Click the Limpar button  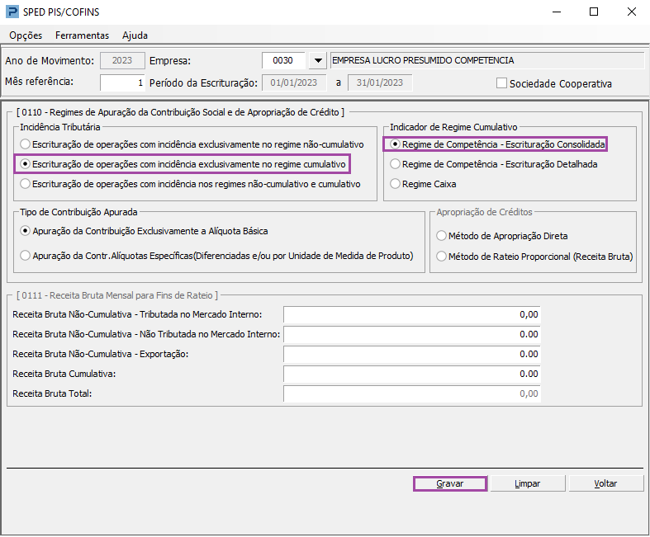coord(526,483)
